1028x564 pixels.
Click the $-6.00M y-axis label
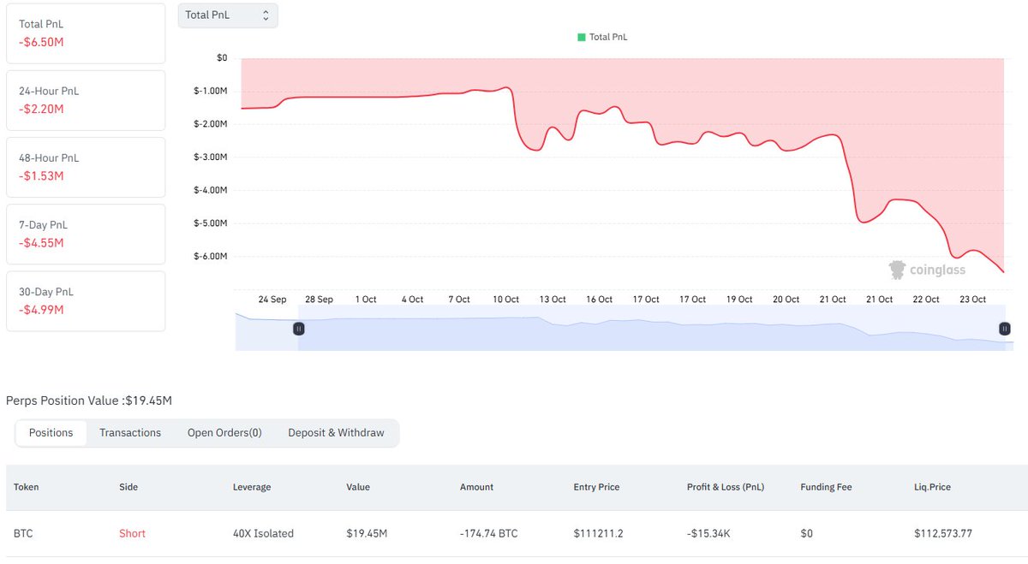coord(211,257)
